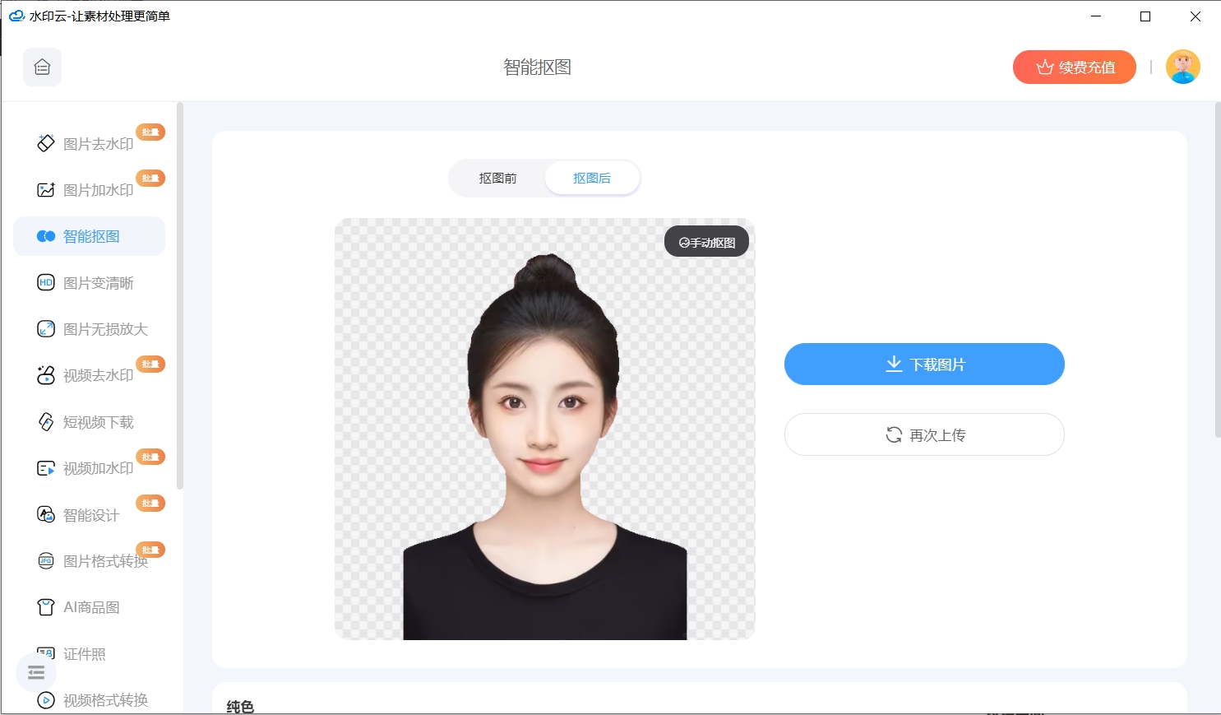Click the 下载图片 button
This screenshot has height=715, width=1221.
pos(924,364)
